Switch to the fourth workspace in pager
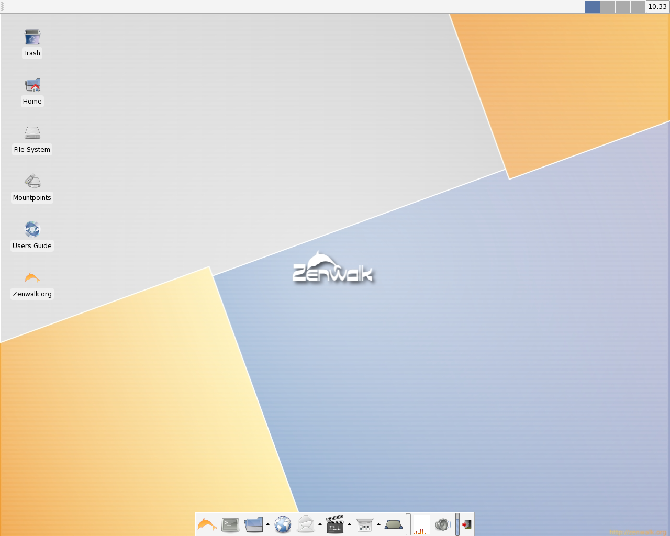Screen dimensions: 670x536 (638, 6)
